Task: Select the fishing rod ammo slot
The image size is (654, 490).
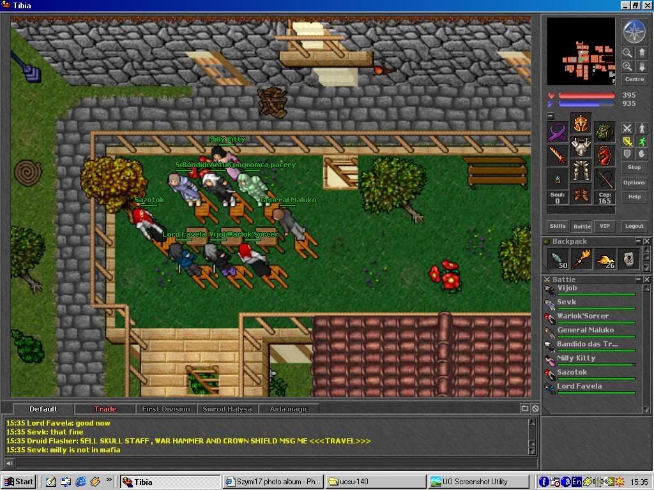Action: click(604, 179)
